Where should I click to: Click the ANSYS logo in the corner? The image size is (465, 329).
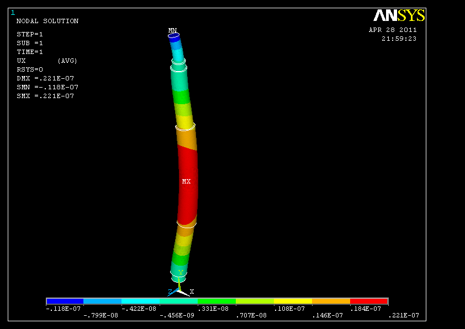(399, 15)
